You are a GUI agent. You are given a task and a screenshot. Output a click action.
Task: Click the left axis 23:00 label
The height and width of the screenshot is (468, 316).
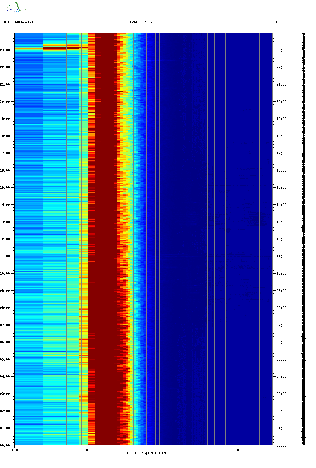coord(5,50)
